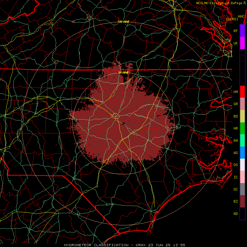The width and height of the screenshot is (247, 247).
Task: Click the IC legend label
Action: click(x=235, y=177)
